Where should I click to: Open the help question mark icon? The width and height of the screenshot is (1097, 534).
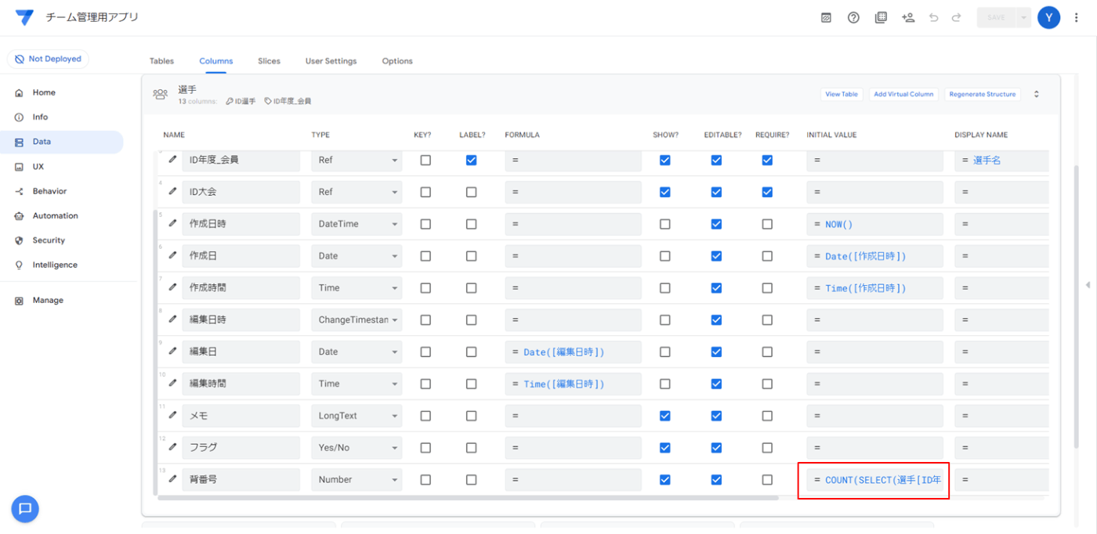(x=853, y=17)
